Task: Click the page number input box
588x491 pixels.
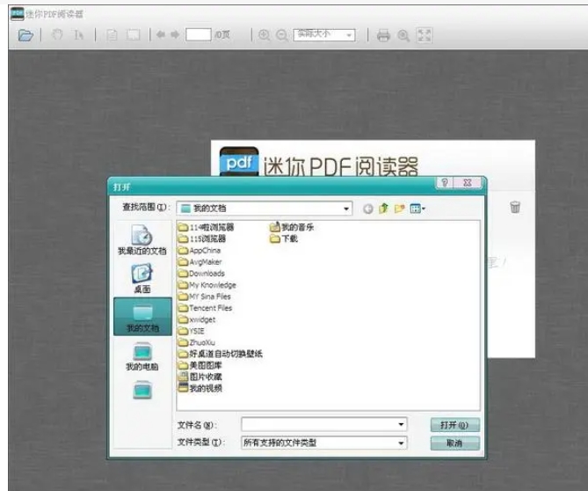Action: click(x=199, y=35)
